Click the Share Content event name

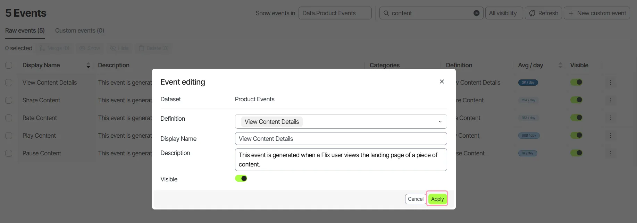pyautogui.click(x=41, y=100)
